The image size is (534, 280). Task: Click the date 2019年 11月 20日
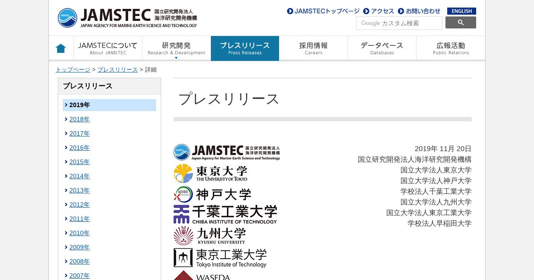coord(443,149)
